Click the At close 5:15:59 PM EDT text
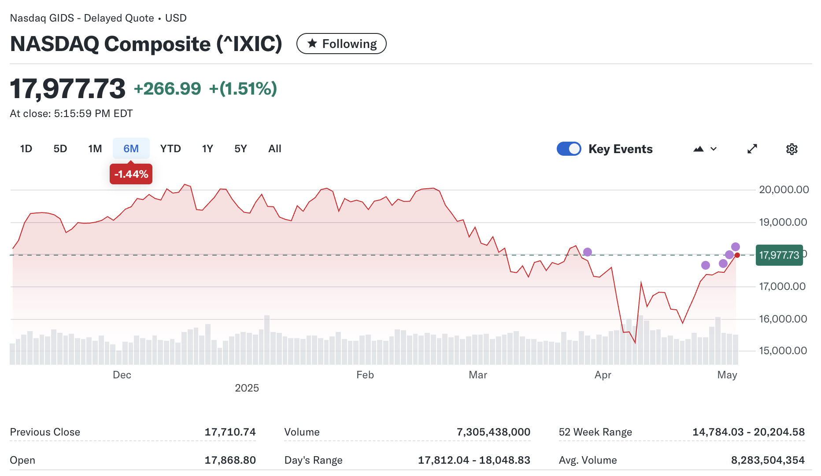Screen dimensions: 821x476 coord(71,114)
